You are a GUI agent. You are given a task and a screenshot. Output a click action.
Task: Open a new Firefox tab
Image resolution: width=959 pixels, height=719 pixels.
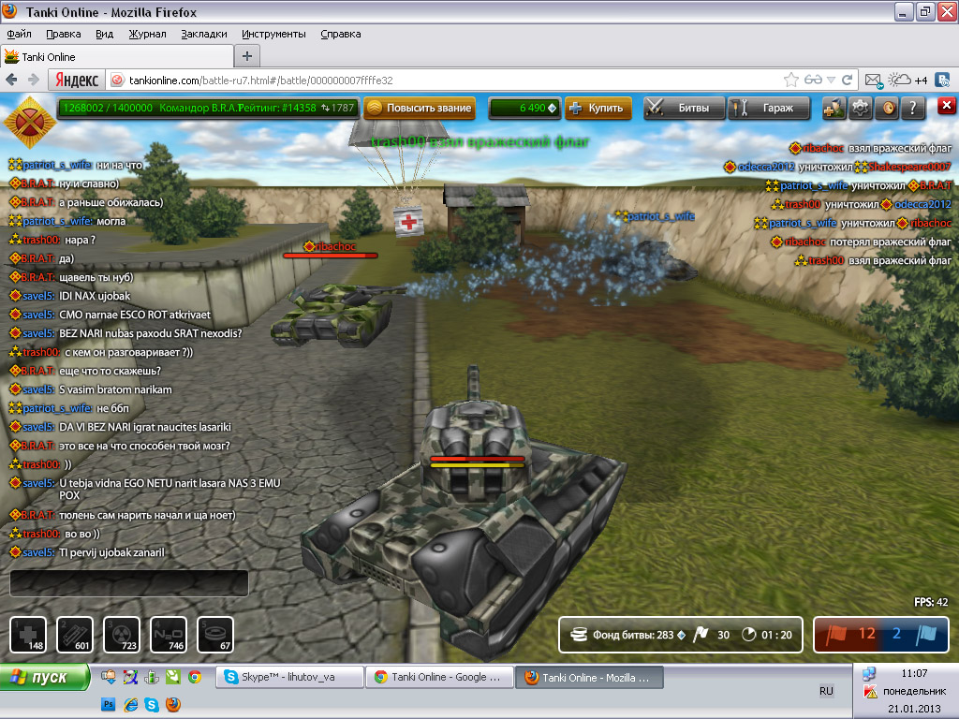click(x=247, y=56)
